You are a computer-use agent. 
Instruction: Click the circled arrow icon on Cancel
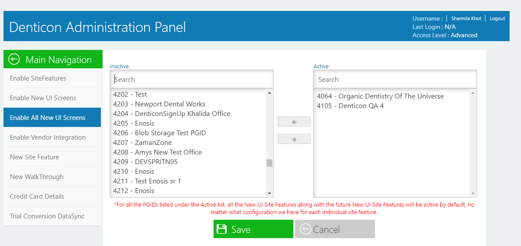pos(305,229)
